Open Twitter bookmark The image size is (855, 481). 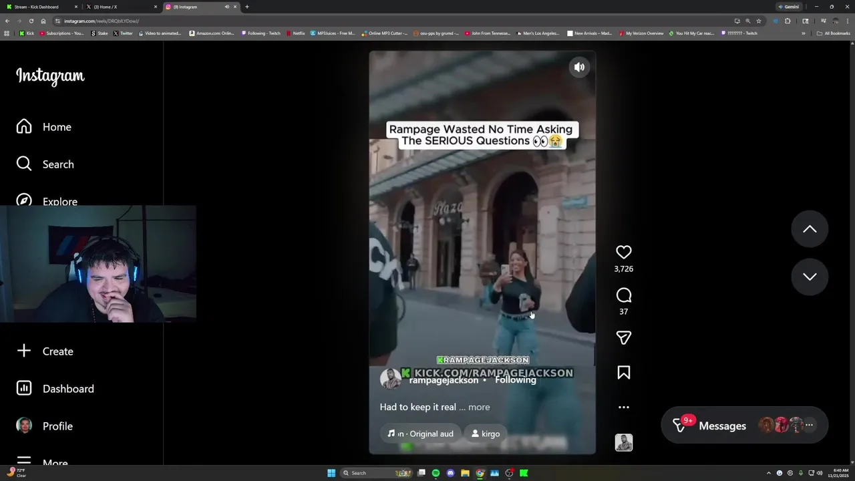point(123,33)
